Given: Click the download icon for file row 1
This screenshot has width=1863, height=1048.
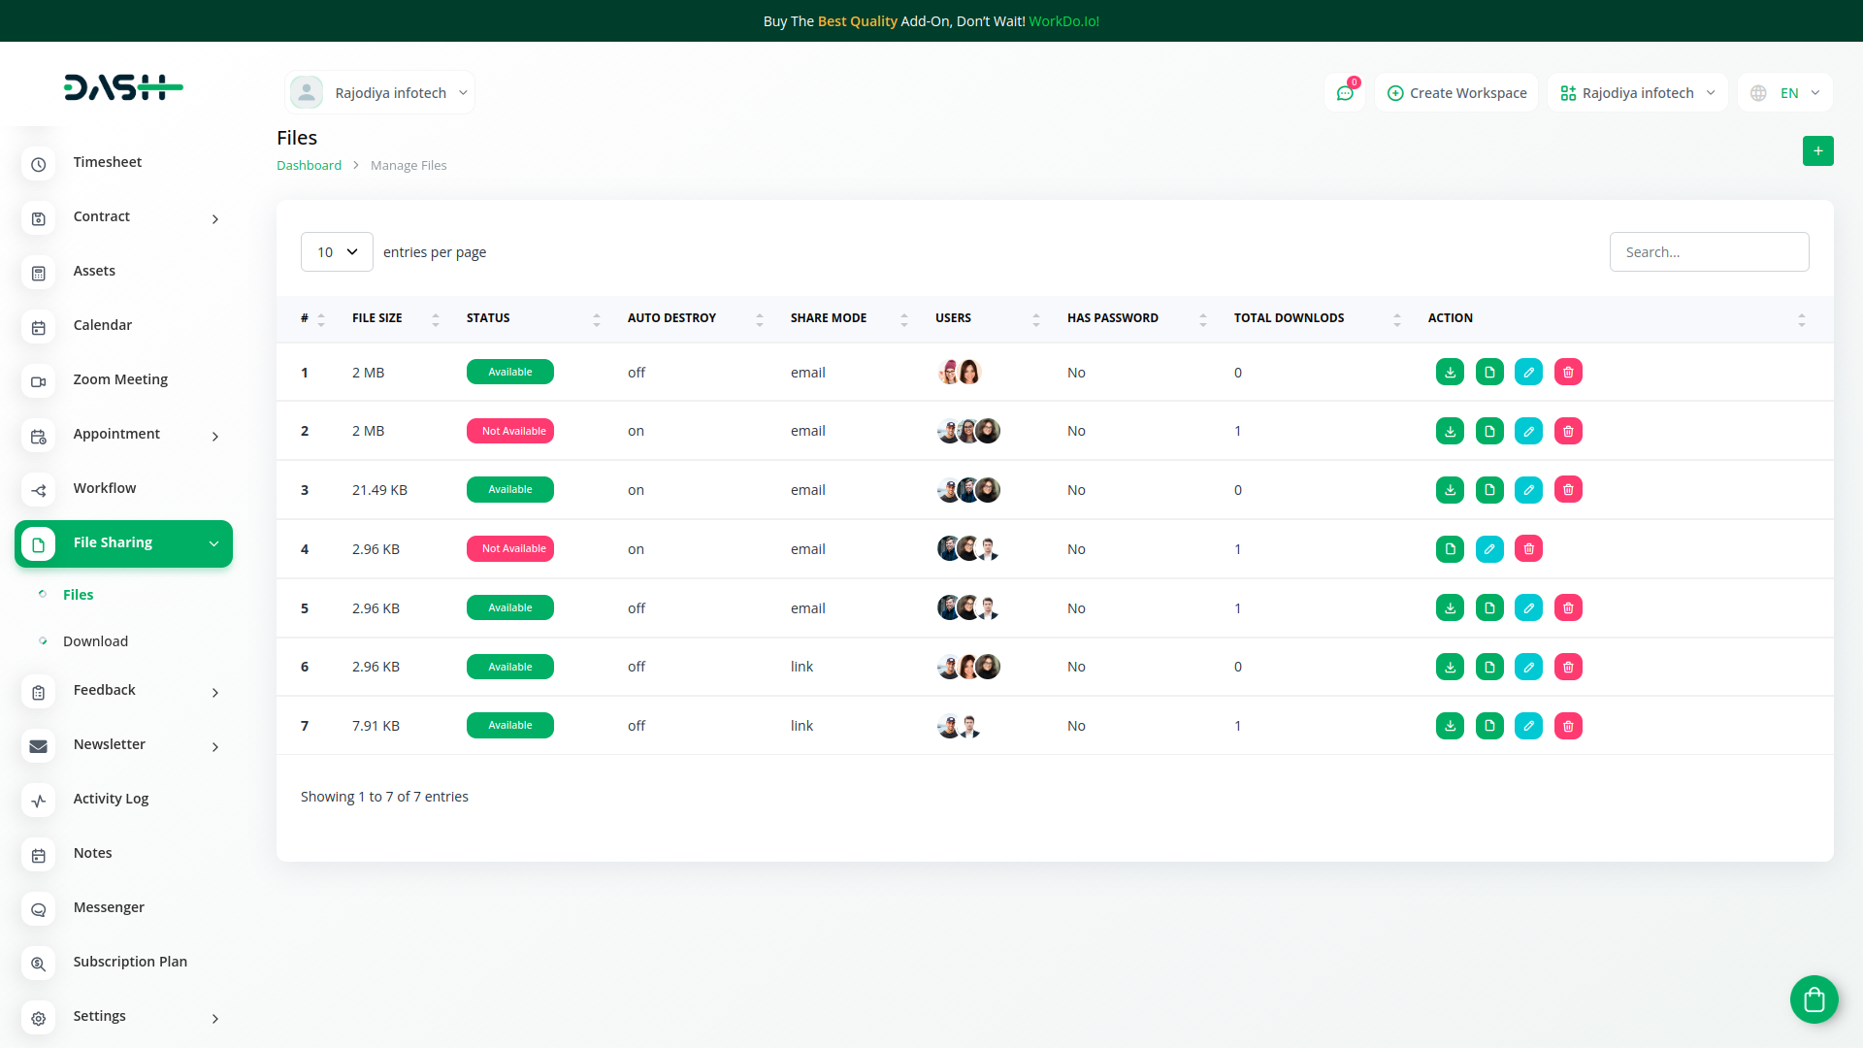Looking at the screenshot, I should point(1450,373).
